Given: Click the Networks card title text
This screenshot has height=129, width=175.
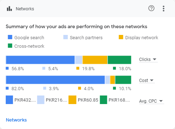Looking at the screenshot, I should 25,9.
